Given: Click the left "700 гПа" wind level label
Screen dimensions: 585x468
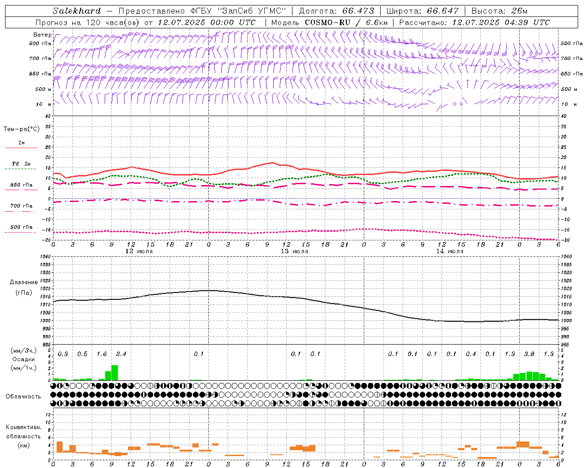Looking at the screenshot, I should tap(40, 58).
